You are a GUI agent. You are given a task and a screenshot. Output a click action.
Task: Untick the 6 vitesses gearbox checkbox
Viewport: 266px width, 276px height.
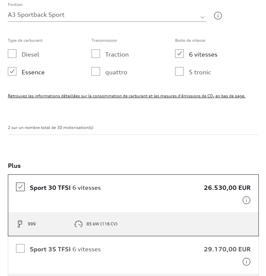[x=180, y=54]
